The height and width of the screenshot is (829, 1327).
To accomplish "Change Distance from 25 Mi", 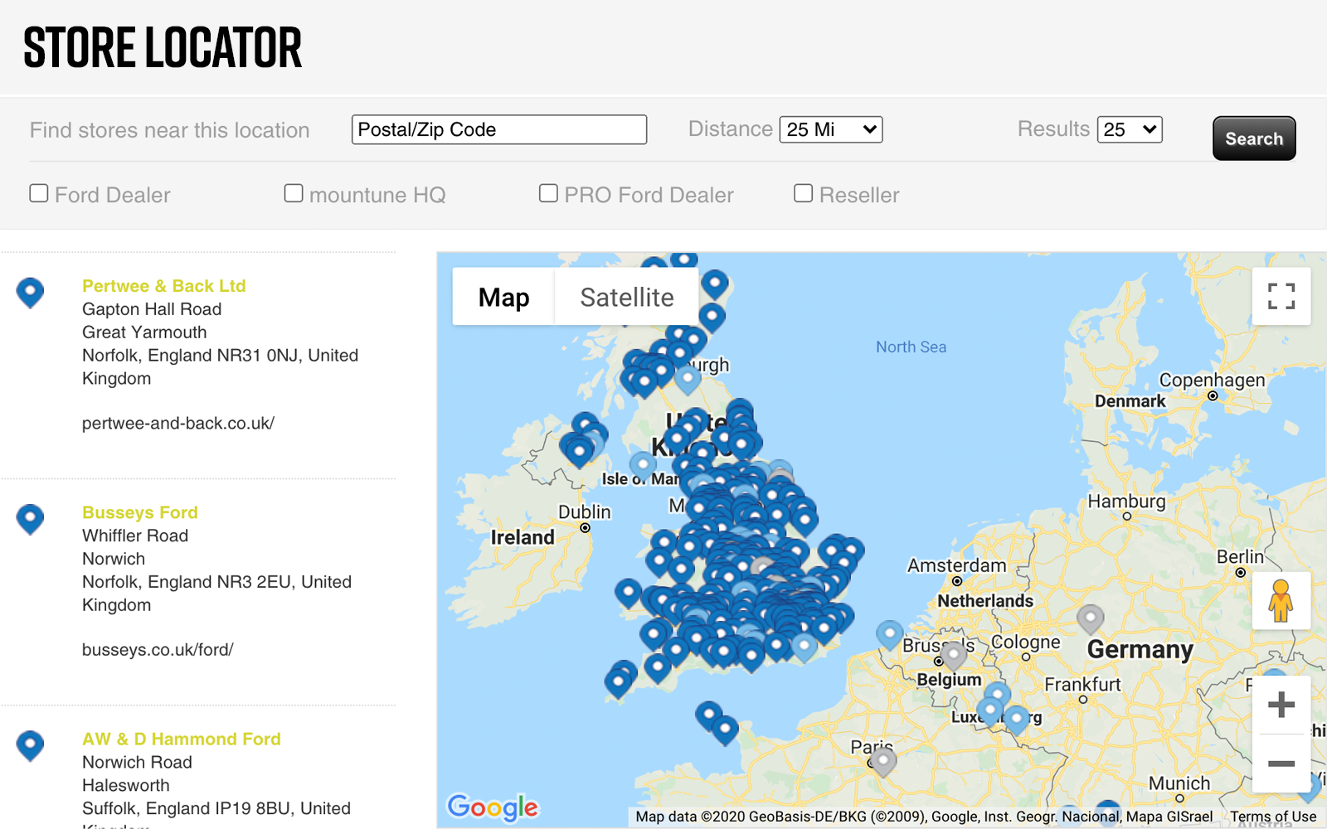I will coord(830,129).
